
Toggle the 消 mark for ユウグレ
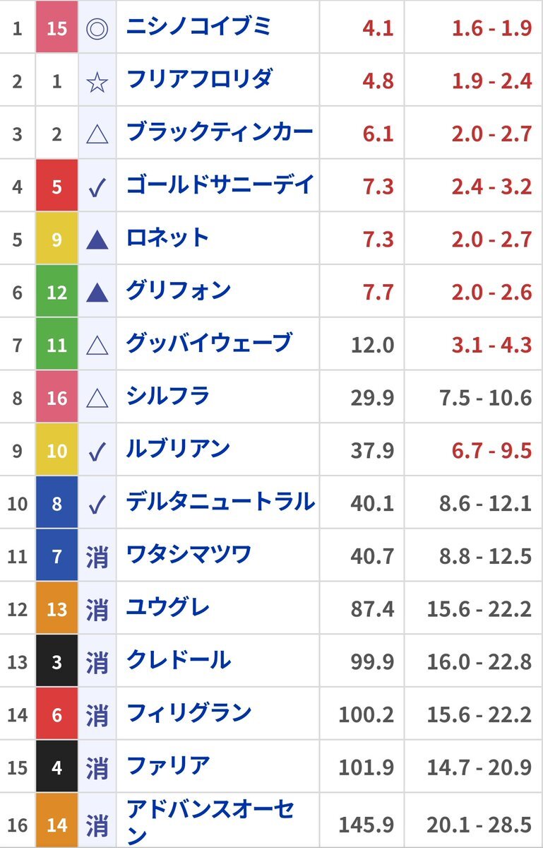97,609
